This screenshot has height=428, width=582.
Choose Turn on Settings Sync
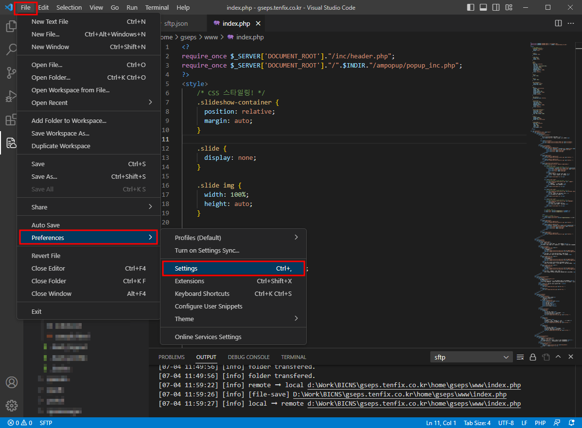point(233,250)
